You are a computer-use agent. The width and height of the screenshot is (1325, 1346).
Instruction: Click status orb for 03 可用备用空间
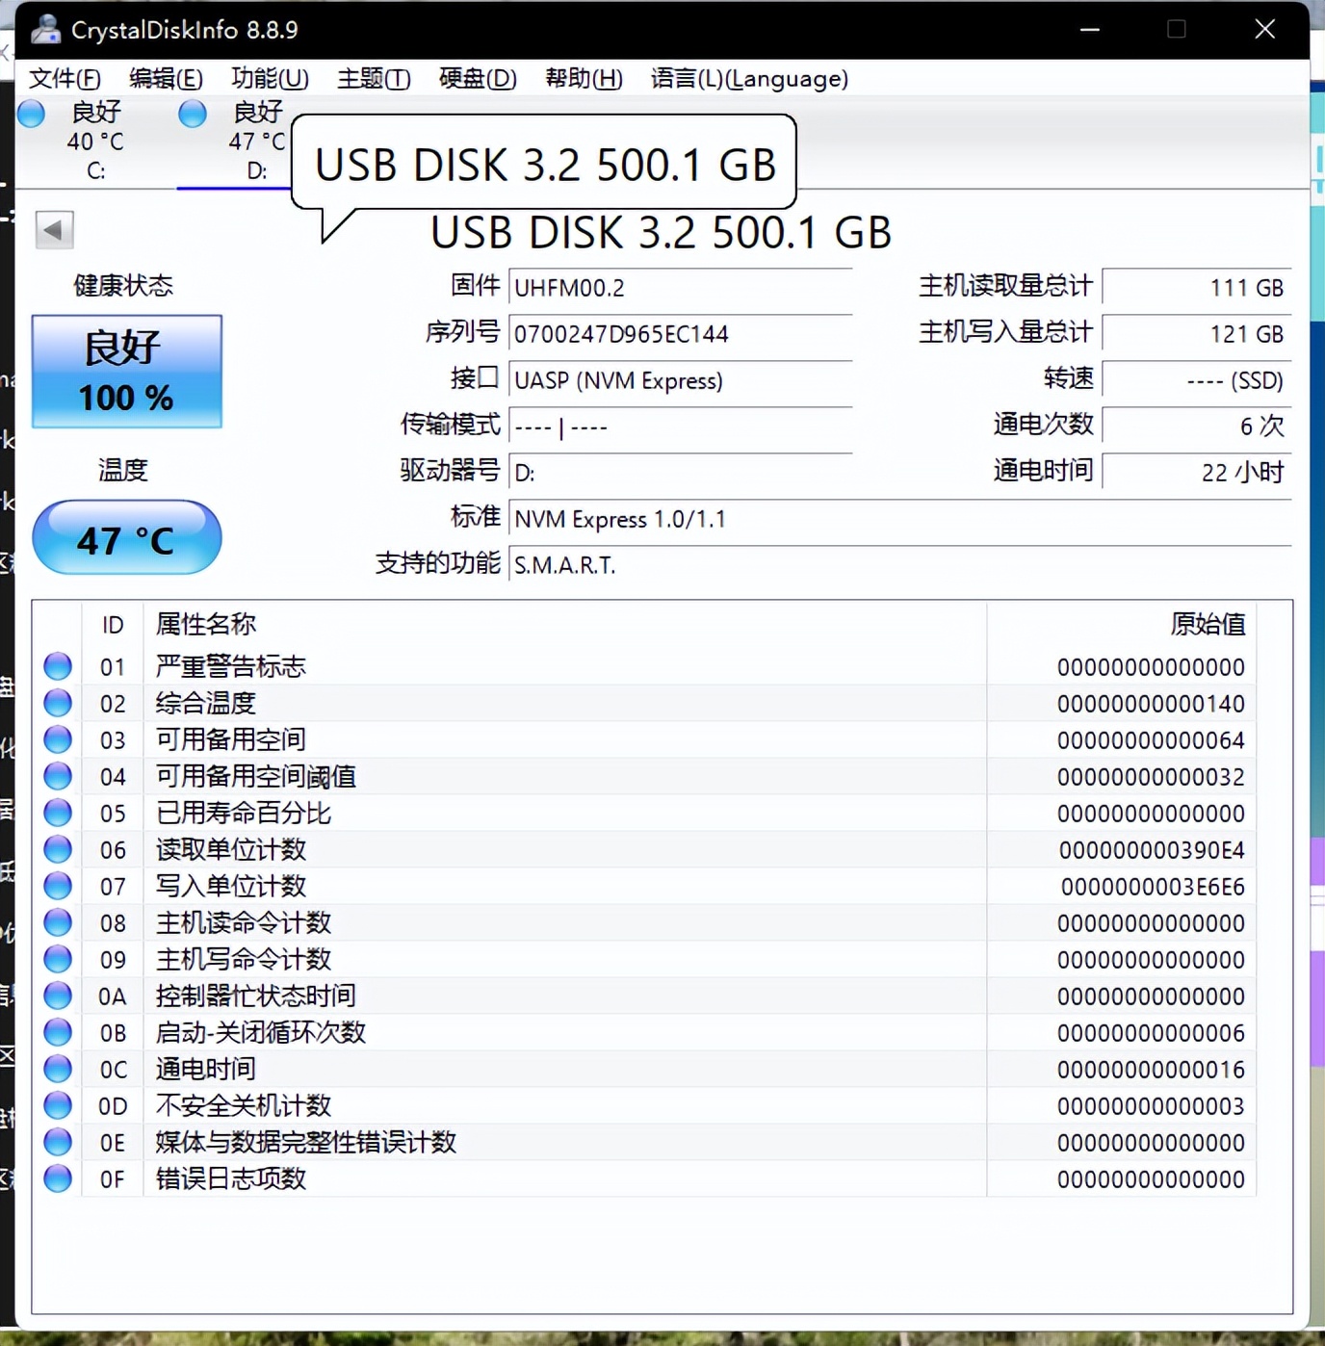tap(58, 739)
